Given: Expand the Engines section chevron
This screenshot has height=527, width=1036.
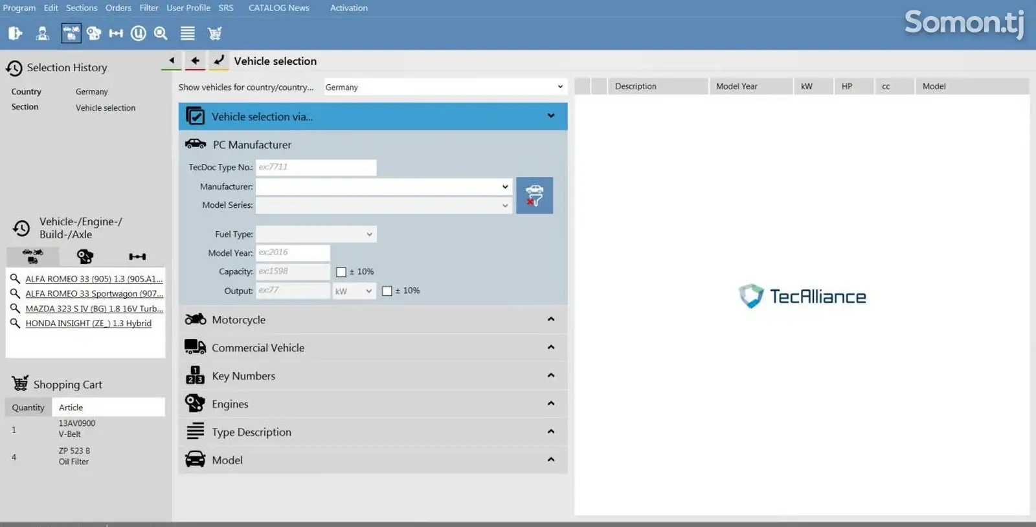Looking at the screenshot, I should (x=551, y=403).
